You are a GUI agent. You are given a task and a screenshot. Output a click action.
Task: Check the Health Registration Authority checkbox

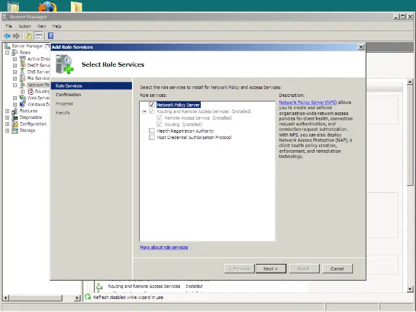tap(151, 131)
